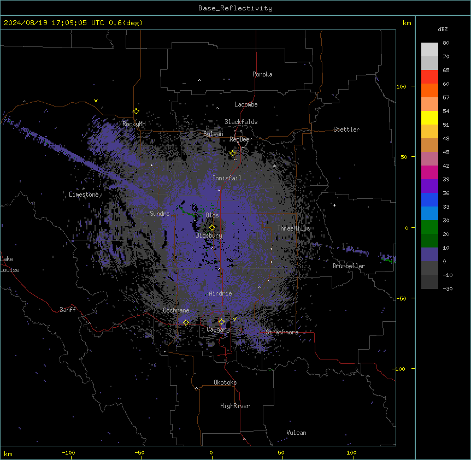Click the Banff town label
Screen dimensions: 471x460
click(68, 310)
